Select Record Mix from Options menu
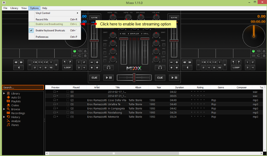The width and height of the screenshot is (267, 156). pyautogui.click(x=55, y=20)
